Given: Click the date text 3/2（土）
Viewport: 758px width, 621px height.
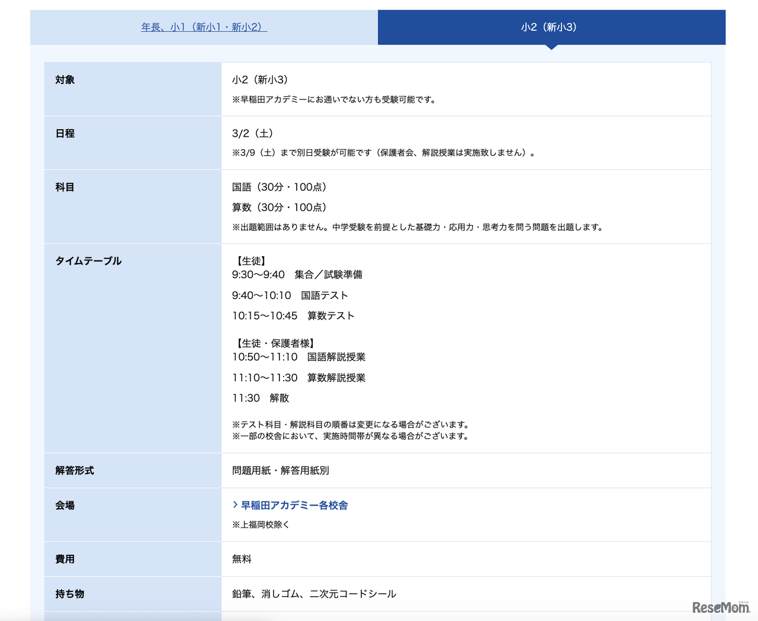Looking at the screenshot, I should (x=253, y=134).
